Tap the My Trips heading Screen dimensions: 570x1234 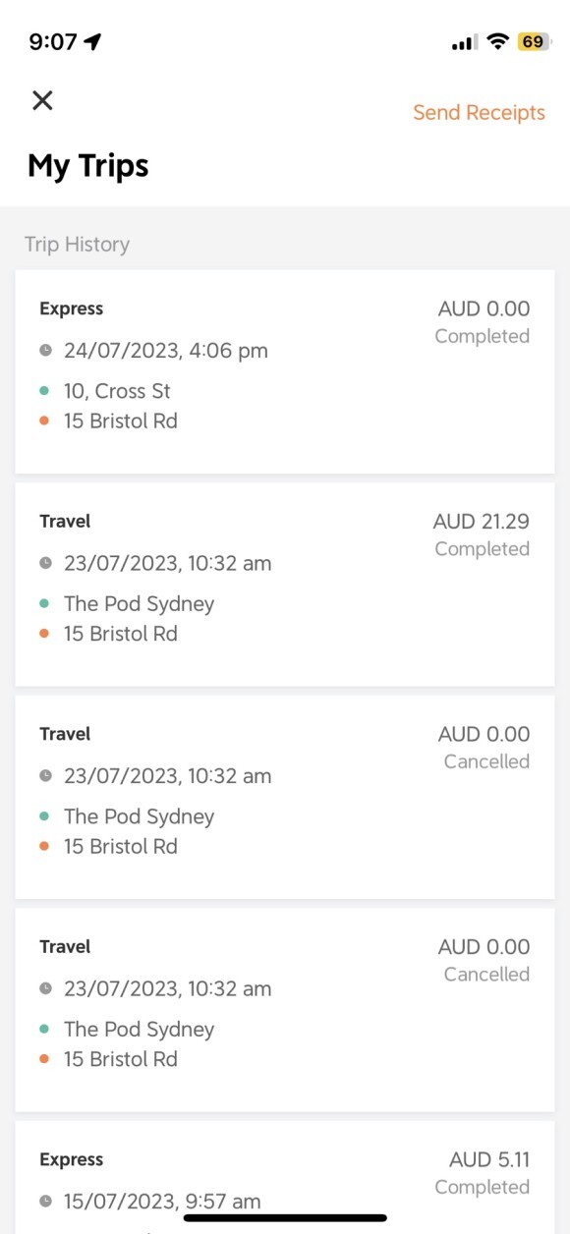(88, 166)
